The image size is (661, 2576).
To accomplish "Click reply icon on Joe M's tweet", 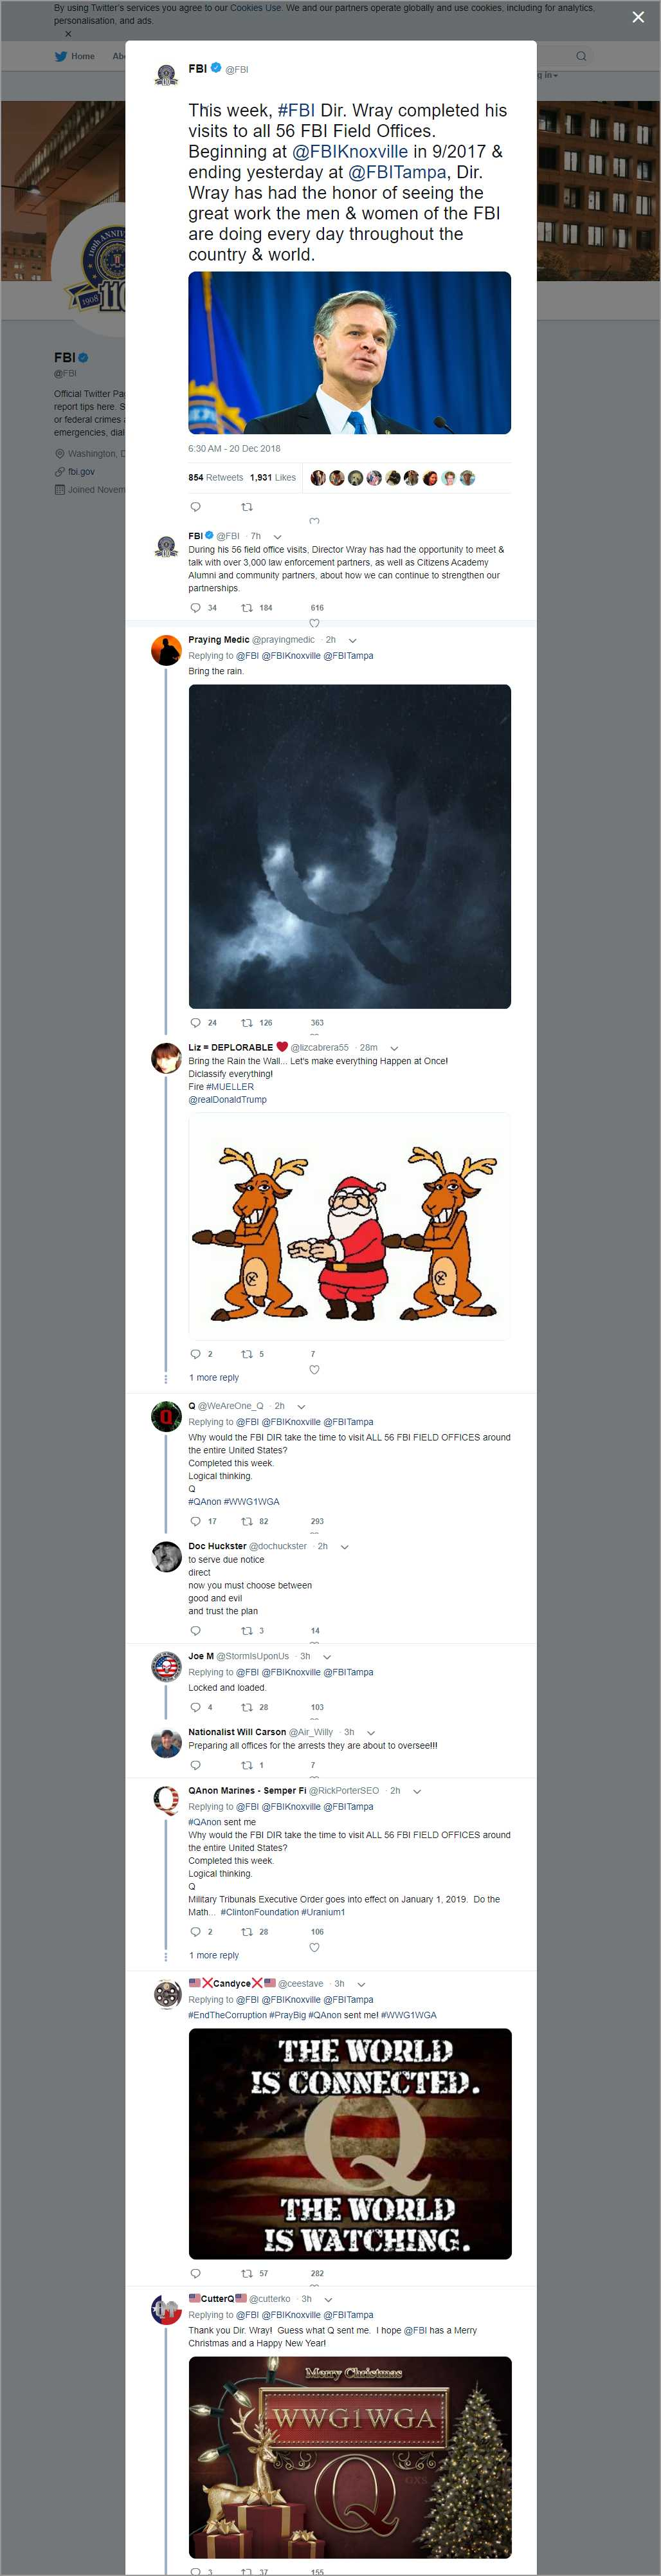I will coord(195,1707).
